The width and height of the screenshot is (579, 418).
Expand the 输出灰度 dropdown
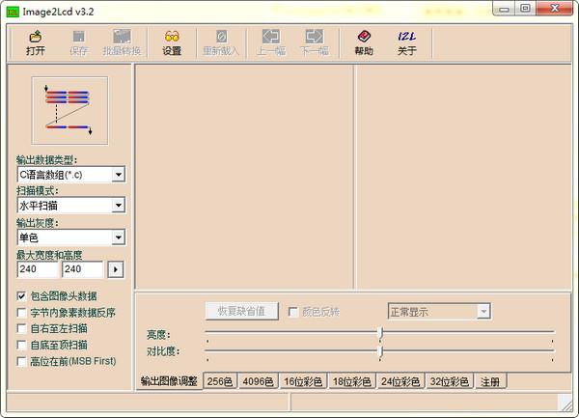[118, 237]
